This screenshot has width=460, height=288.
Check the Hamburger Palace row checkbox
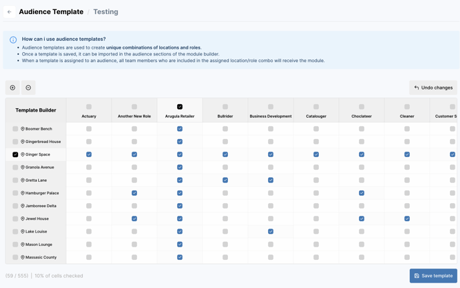(15, 193)
